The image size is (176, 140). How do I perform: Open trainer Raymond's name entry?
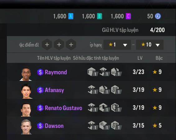[x=56, y=72]
